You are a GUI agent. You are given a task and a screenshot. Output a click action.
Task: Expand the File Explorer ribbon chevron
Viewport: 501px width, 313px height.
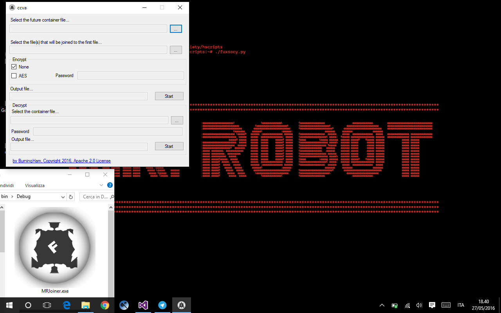tap(101, 185)
